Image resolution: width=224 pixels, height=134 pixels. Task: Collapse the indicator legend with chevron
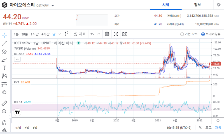[x=17, y=59]
